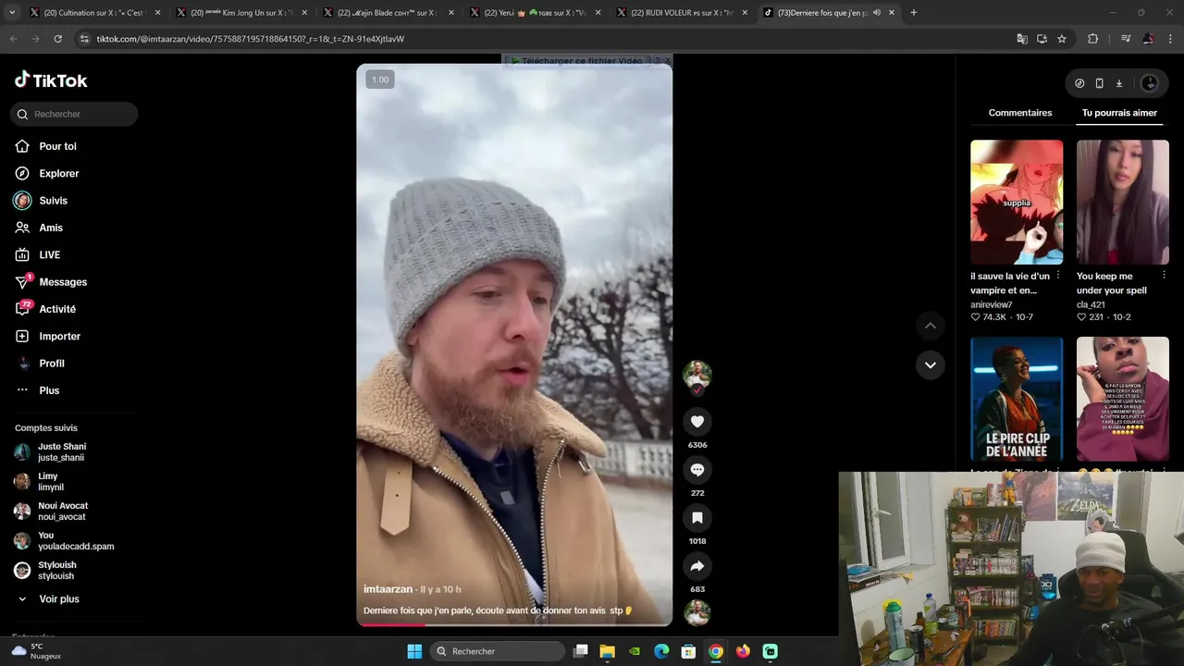Open Chrome tab search dropdown
The height and width of the screenshot is (666, 1184).
point(12,13)
